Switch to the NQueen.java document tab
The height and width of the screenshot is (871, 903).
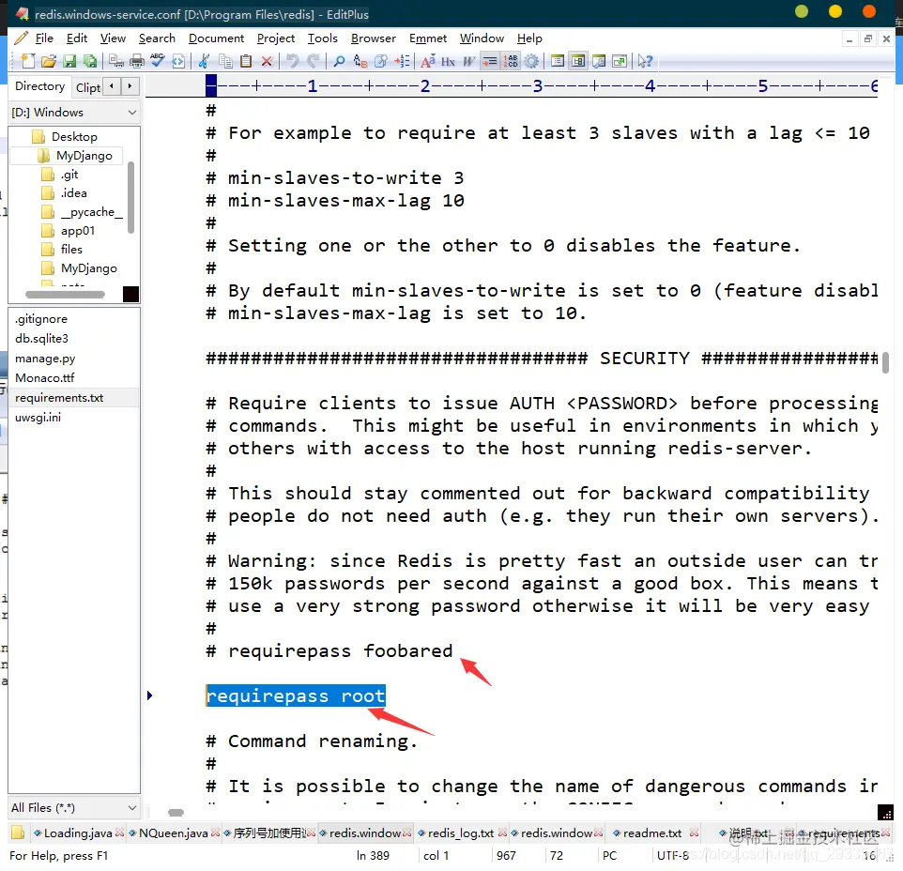tap(174, 833)
